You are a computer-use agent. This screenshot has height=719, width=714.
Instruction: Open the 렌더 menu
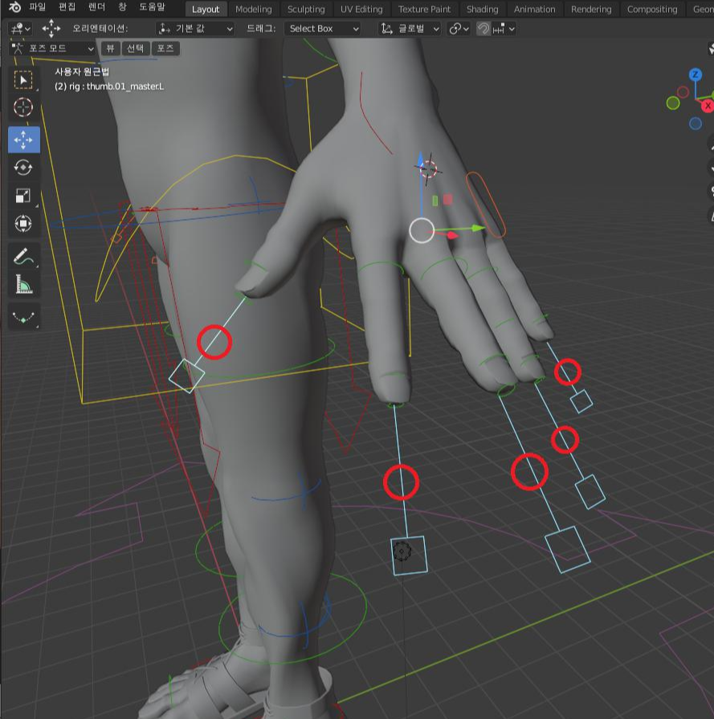point(96,7)
